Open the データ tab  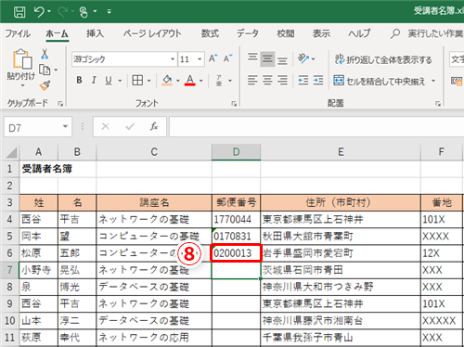[x=248, y=33]
